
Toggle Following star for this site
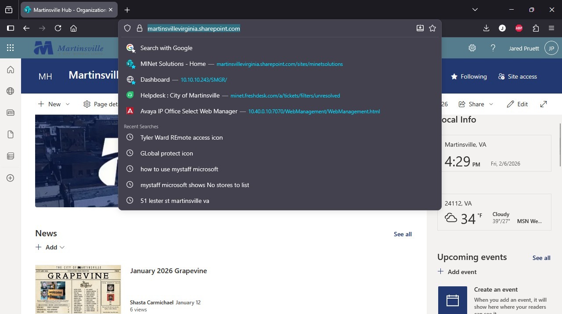469,76
